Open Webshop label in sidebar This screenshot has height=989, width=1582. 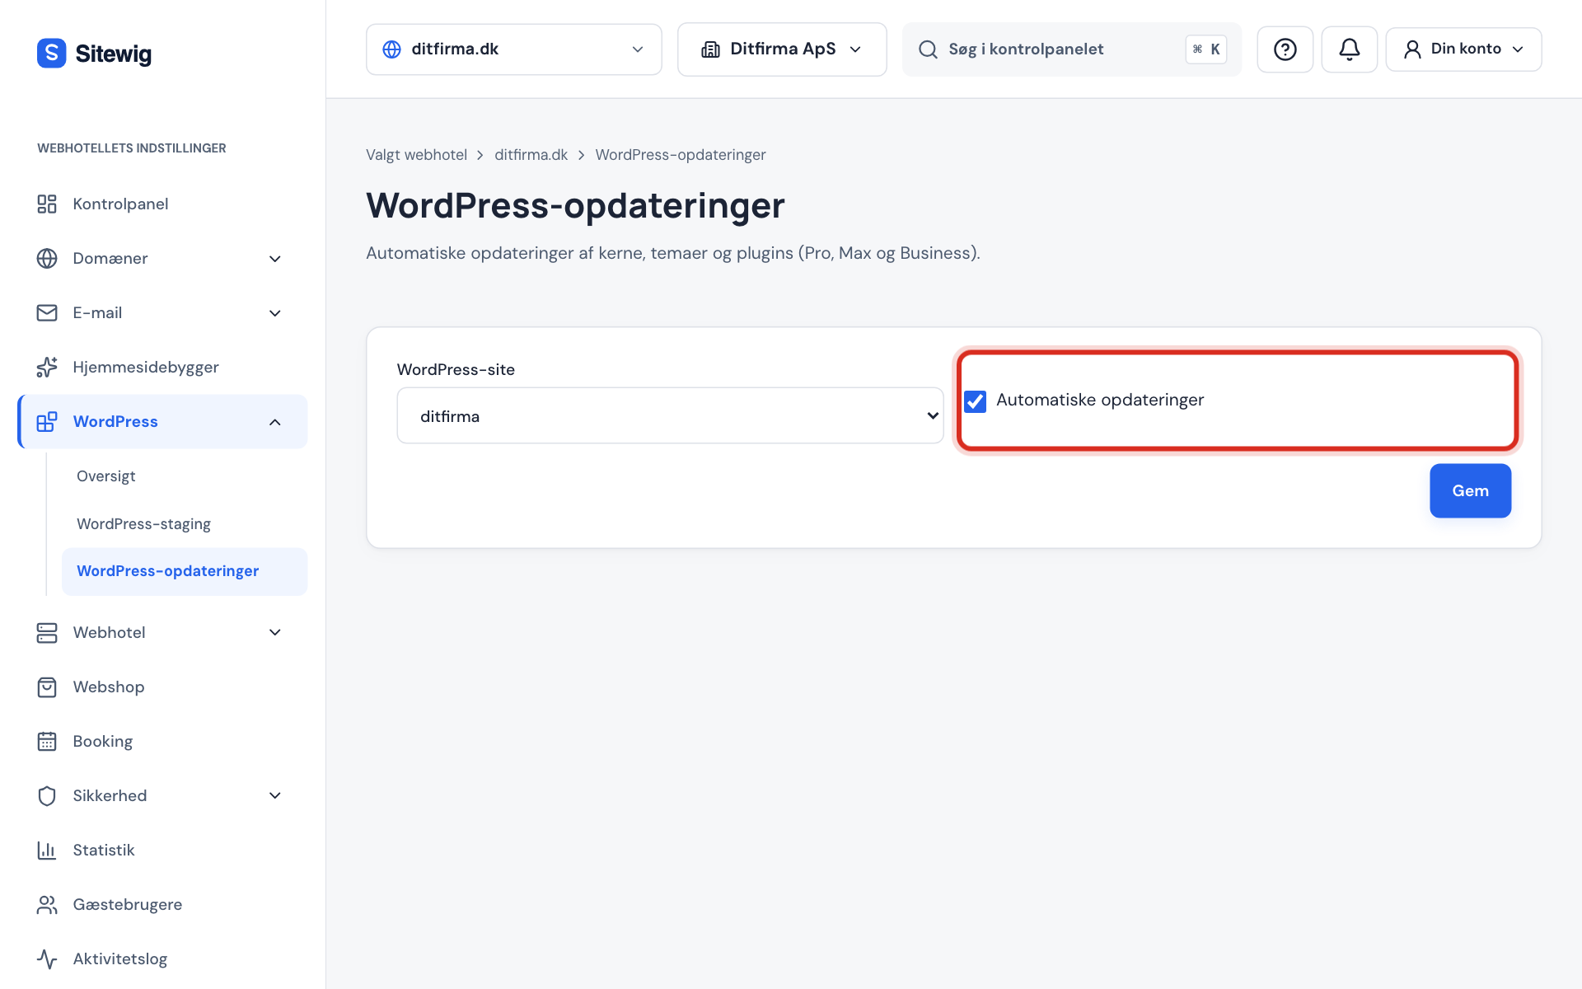(109, 687)
